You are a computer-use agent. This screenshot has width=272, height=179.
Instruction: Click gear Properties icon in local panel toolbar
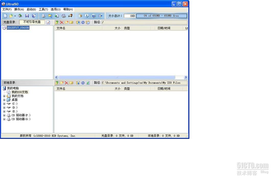[83, 83]
